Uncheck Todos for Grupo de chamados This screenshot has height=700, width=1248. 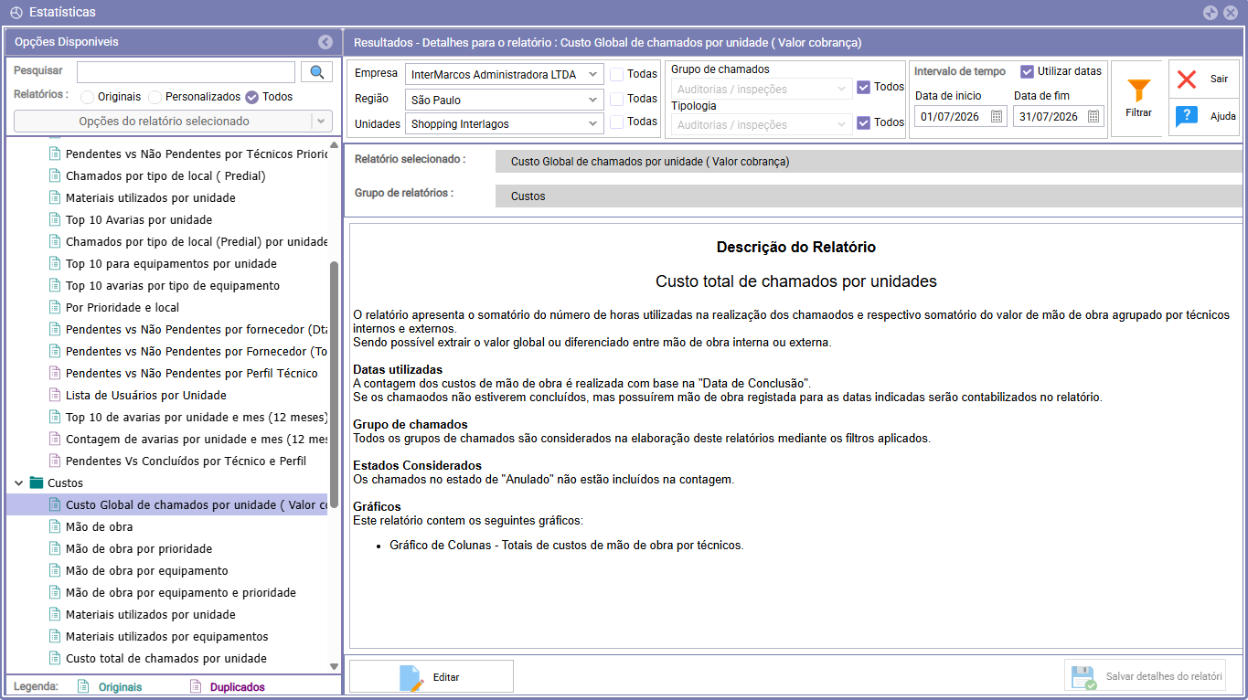(x=864, y=88)
